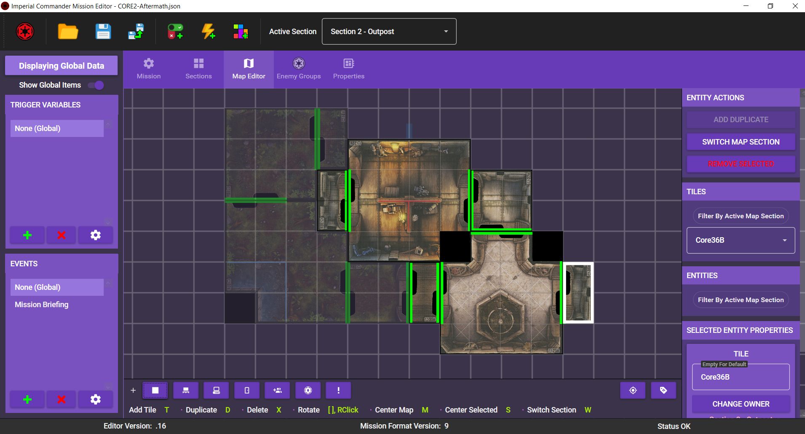
Task: Open event settings gear
Action: click(x=96, y=399)
